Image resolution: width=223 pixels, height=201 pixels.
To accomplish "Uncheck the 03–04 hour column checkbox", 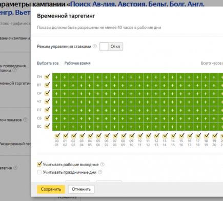I will tap(82, 136).
